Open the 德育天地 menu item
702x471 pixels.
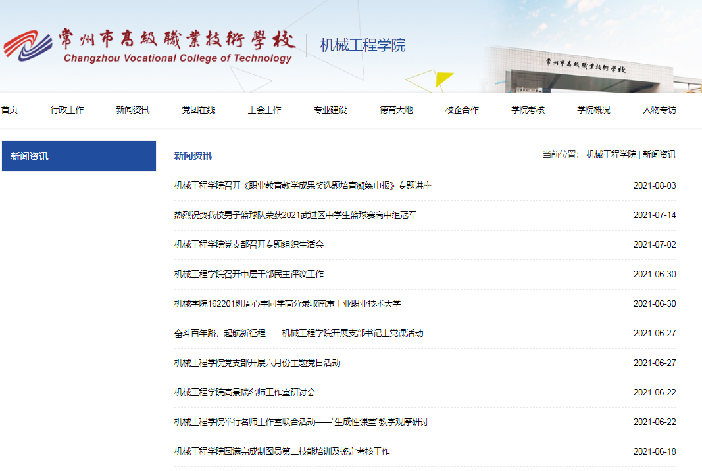tap(396, 110)
